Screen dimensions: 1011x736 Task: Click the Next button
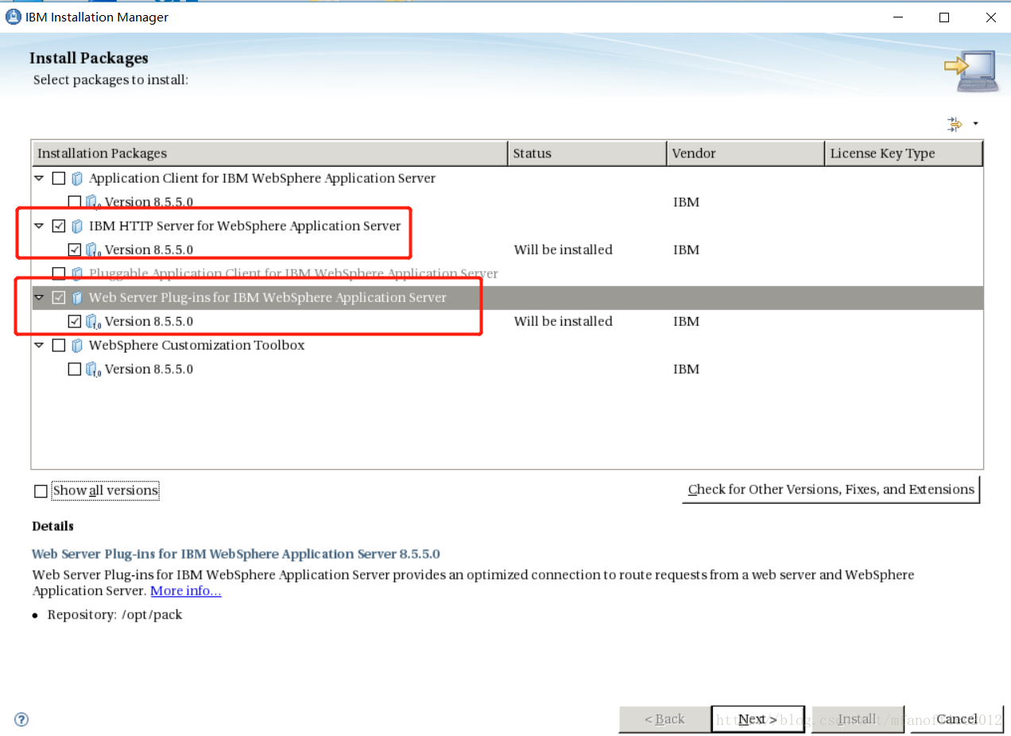coord(757,719)
